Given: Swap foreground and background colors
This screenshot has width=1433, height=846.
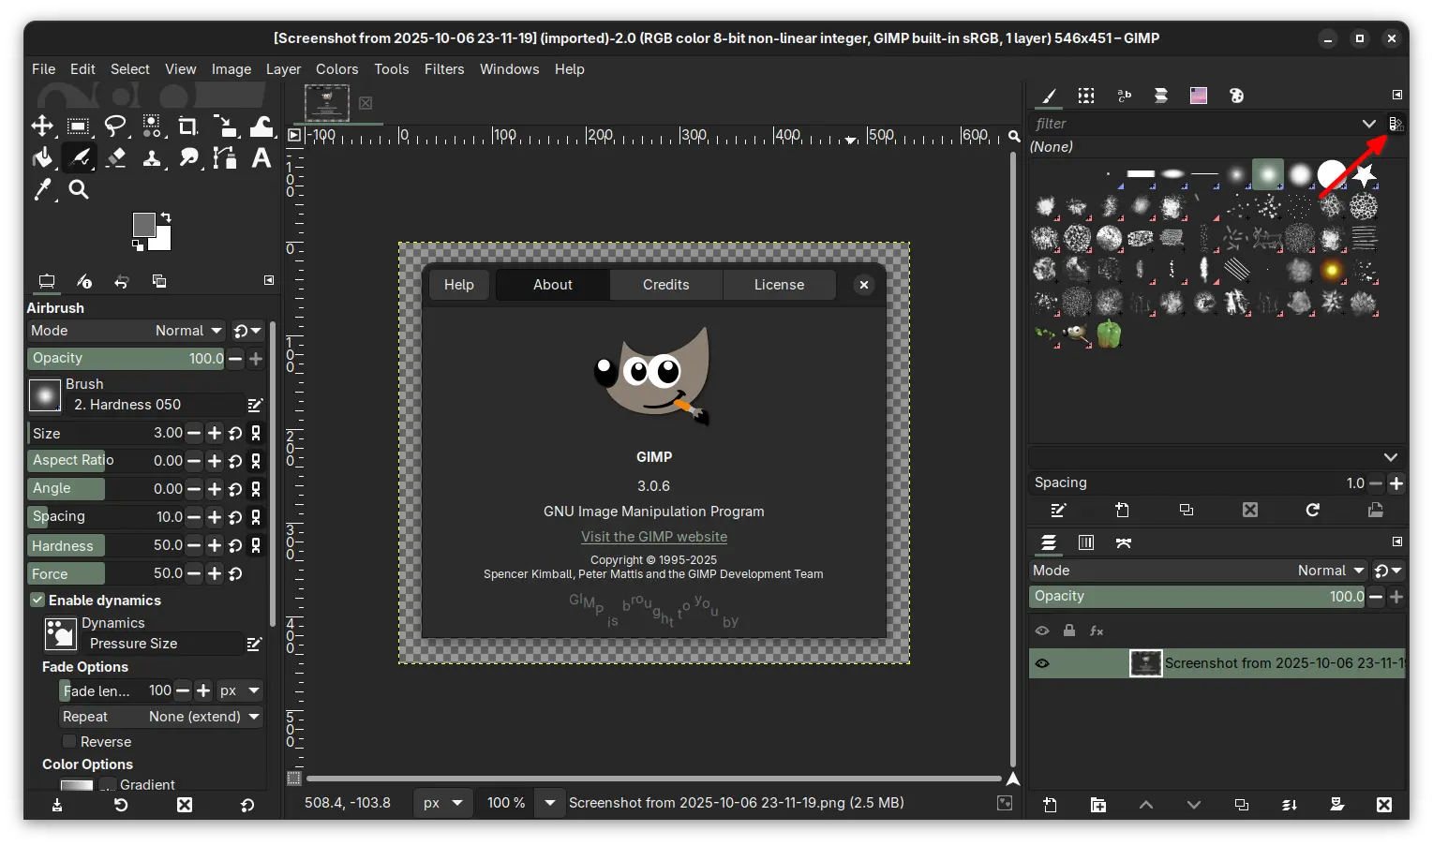Looking at the screenshot, I should pos(166,217).
